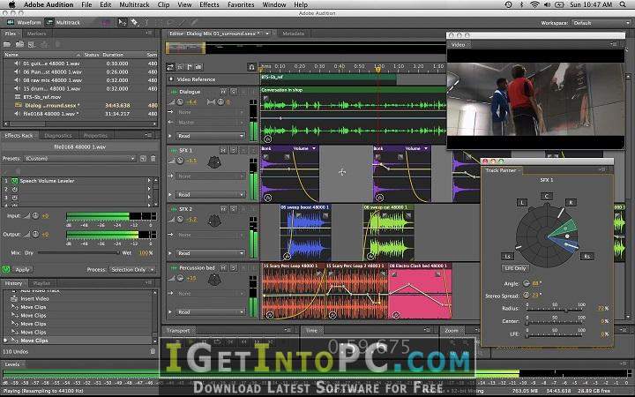Screen dimensions: 635x397
Task: Click save preset icon in Effects Rack
Action: 143,159
